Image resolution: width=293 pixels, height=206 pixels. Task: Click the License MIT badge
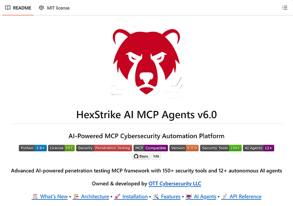(61, 148)
